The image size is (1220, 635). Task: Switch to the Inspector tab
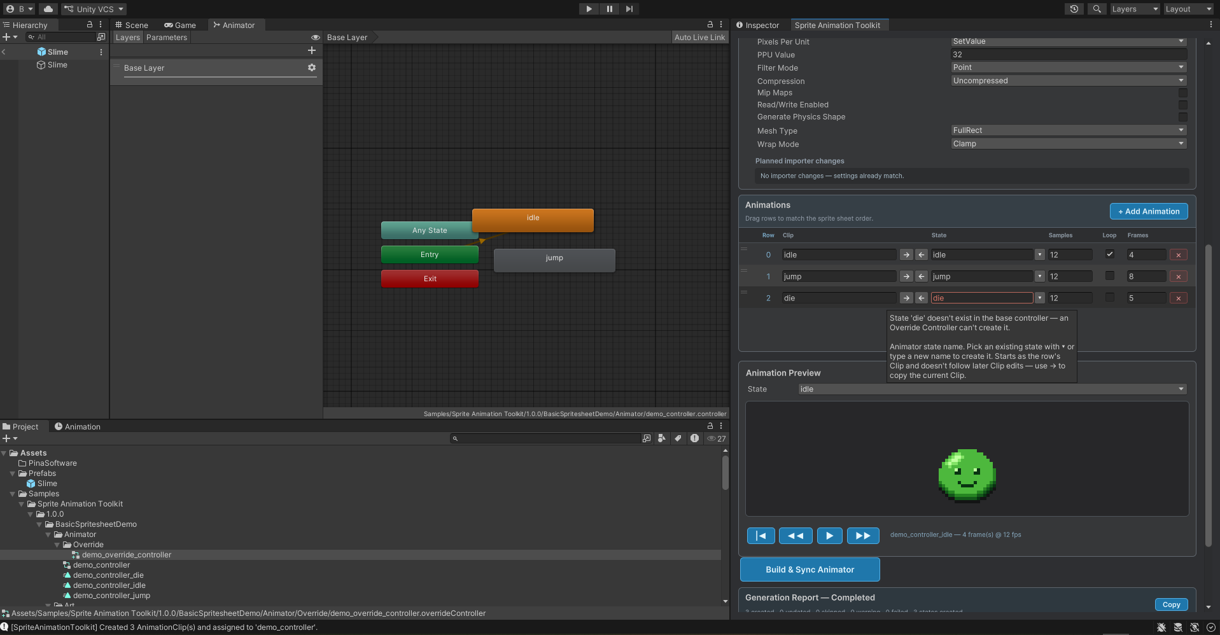[x=757, y=25]
